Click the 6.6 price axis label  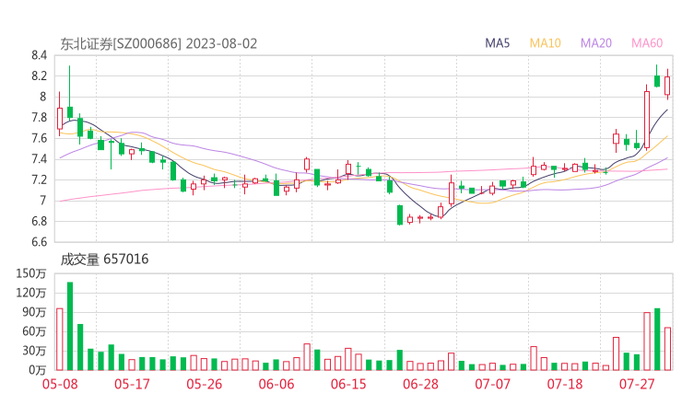tap(39, 241)
